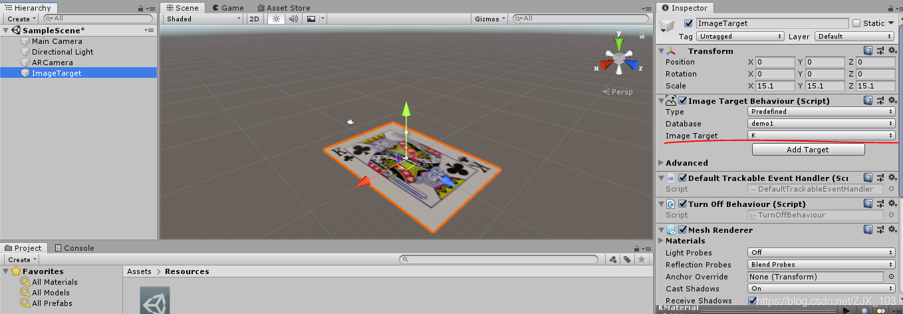
Task: Open the Tag Untagged dropdown
Action: [739, 37]
